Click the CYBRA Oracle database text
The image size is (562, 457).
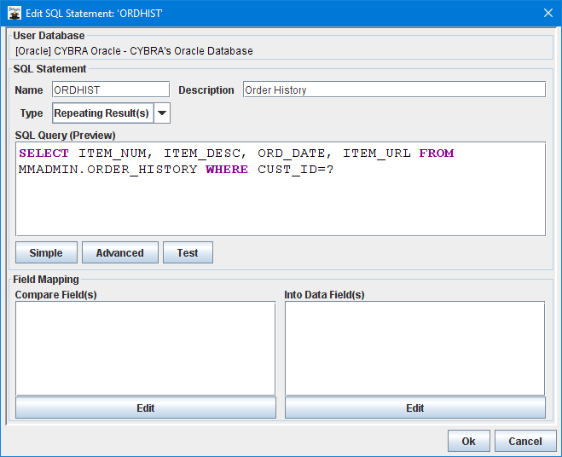coord(134,51)
